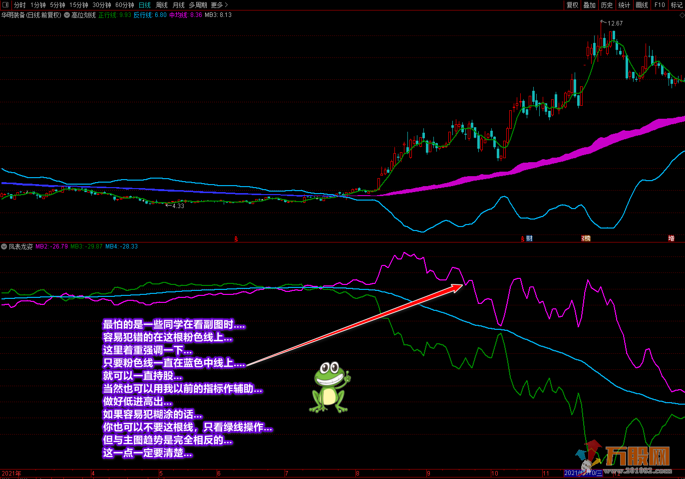Click the 增 marker icon on timeline
Screen dimensions: 685x479
click(x=671, y=239)
